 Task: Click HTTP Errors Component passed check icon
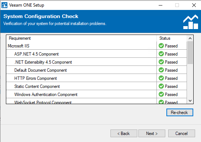[x=161, y=78]
